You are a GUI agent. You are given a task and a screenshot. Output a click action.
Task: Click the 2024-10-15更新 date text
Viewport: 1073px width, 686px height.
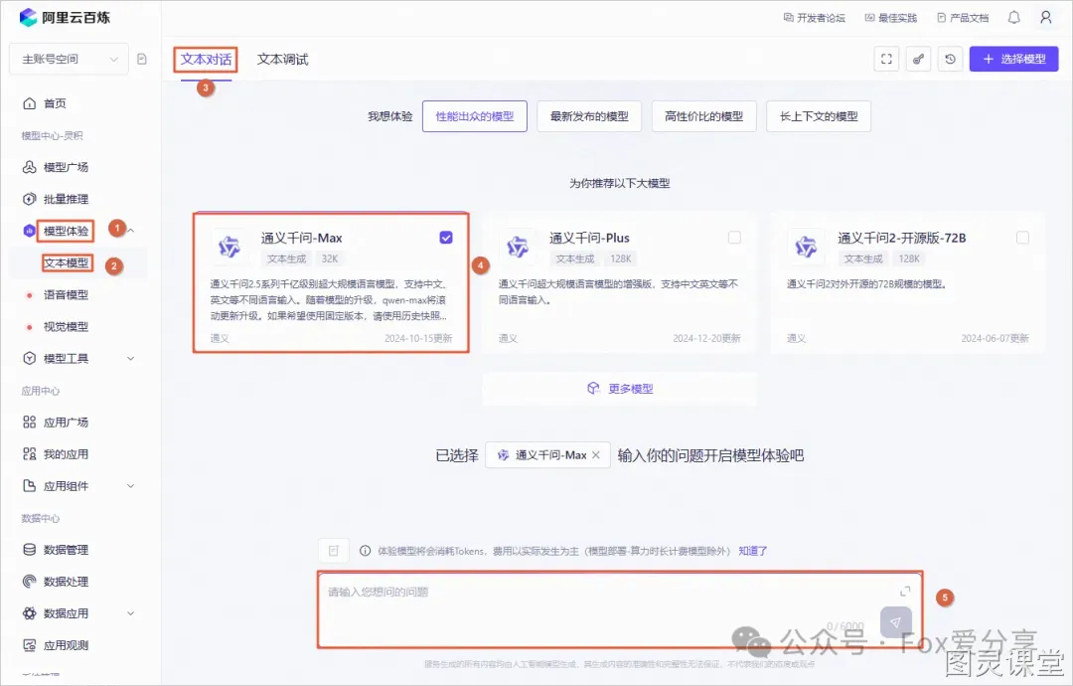tap(418, 338)
